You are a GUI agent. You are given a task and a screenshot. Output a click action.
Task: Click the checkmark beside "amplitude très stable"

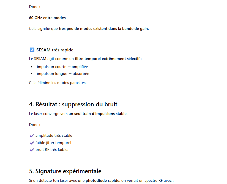tap(32, 136)
